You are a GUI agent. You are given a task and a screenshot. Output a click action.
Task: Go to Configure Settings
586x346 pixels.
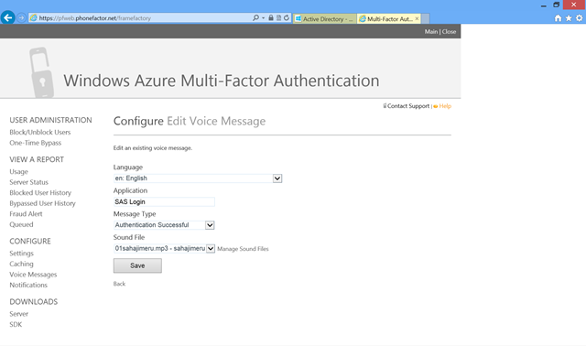[21, 254]
